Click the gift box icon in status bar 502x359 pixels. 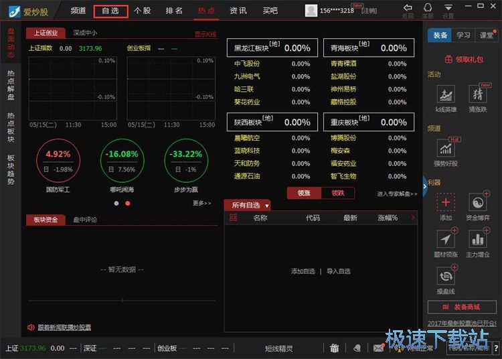pyautogui.click(x=335, y=348)
